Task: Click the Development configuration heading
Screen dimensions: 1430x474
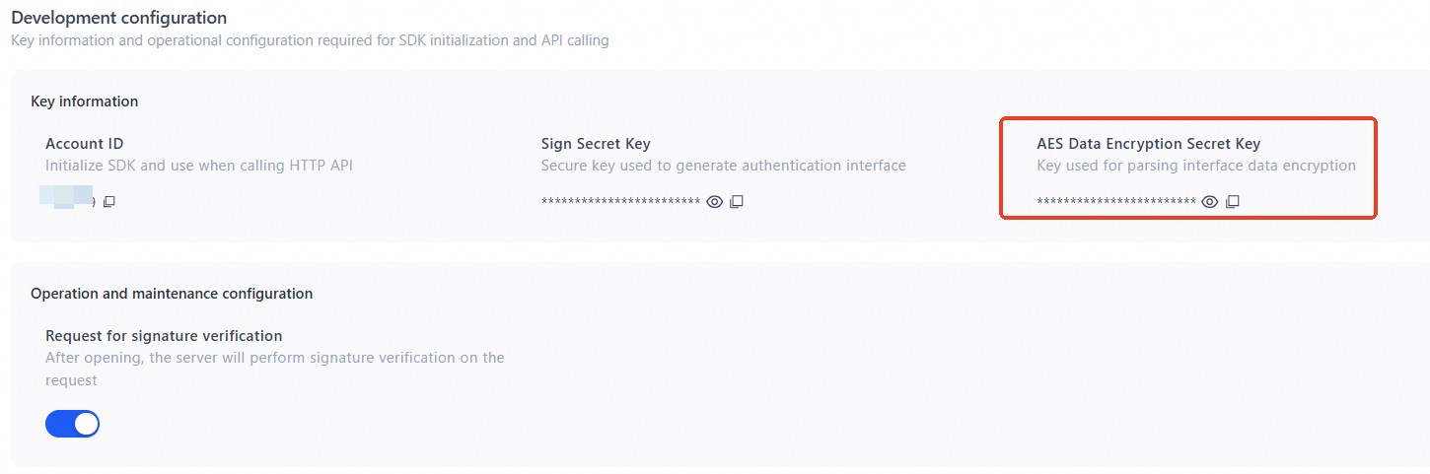Action: click(x=118, y=18)
